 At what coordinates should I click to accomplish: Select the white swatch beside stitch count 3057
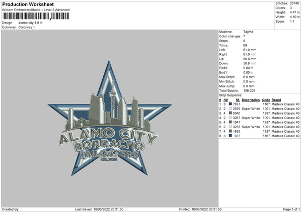(230, 118)
